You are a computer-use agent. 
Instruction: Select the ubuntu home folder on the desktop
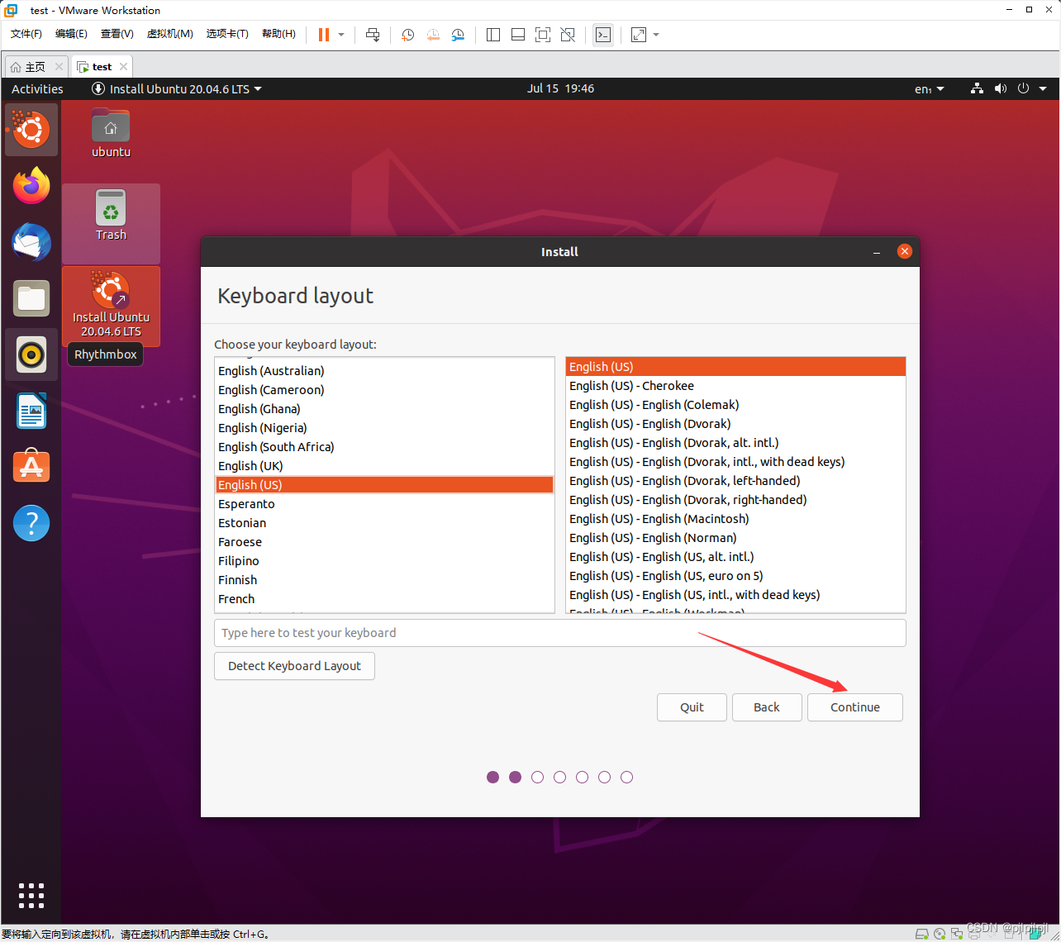111,132
